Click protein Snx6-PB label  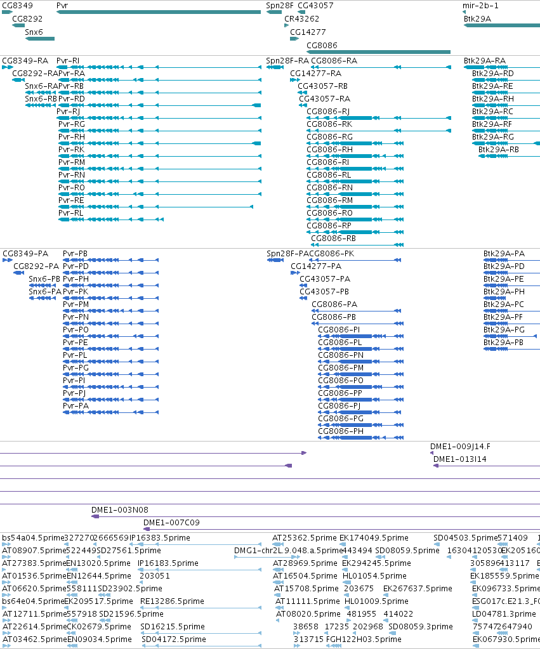(x=44, y=279)
